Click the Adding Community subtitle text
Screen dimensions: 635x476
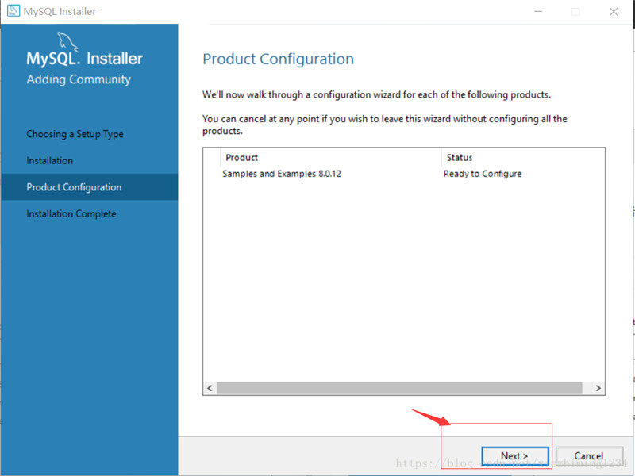(x=79, y=79)
